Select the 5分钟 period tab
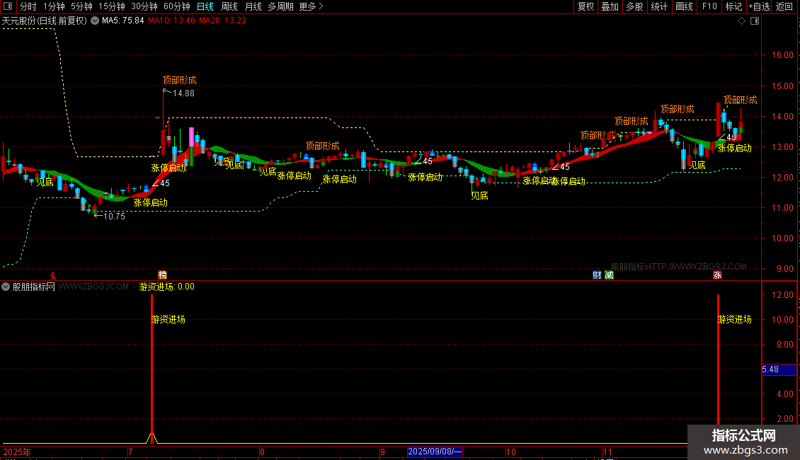This screenshot has height=460, width=800. point(81,6)
